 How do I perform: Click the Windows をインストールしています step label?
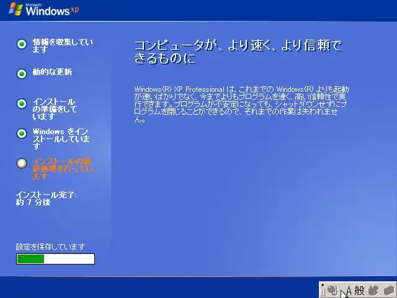coord(61,138)
